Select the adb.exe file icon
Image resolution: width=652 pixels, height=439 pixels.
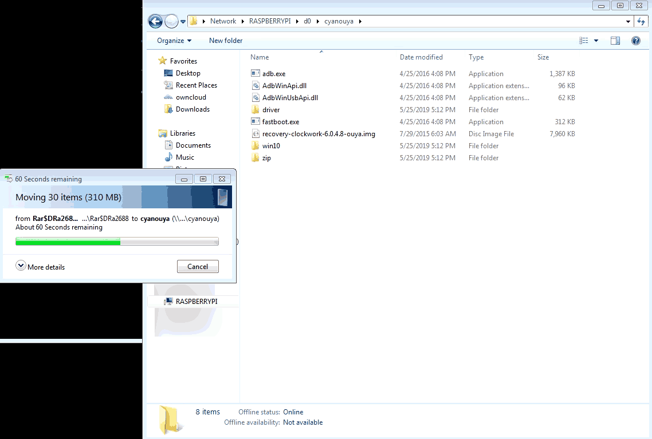click(x=256, y=73)
